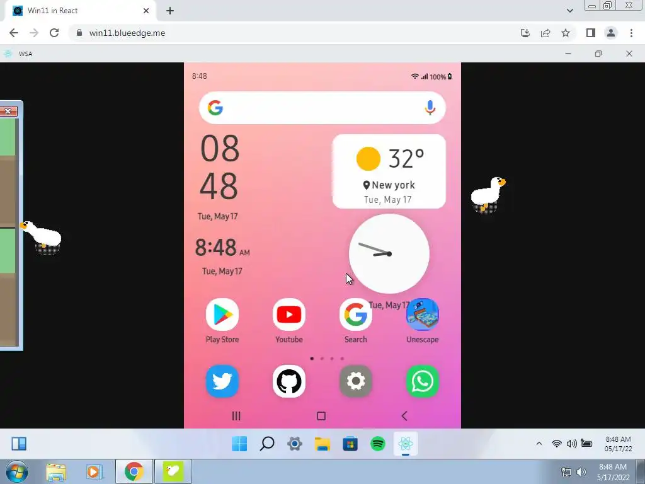
Task: Click the active React WSA taskbar icon
Action: tap(406, 444)
